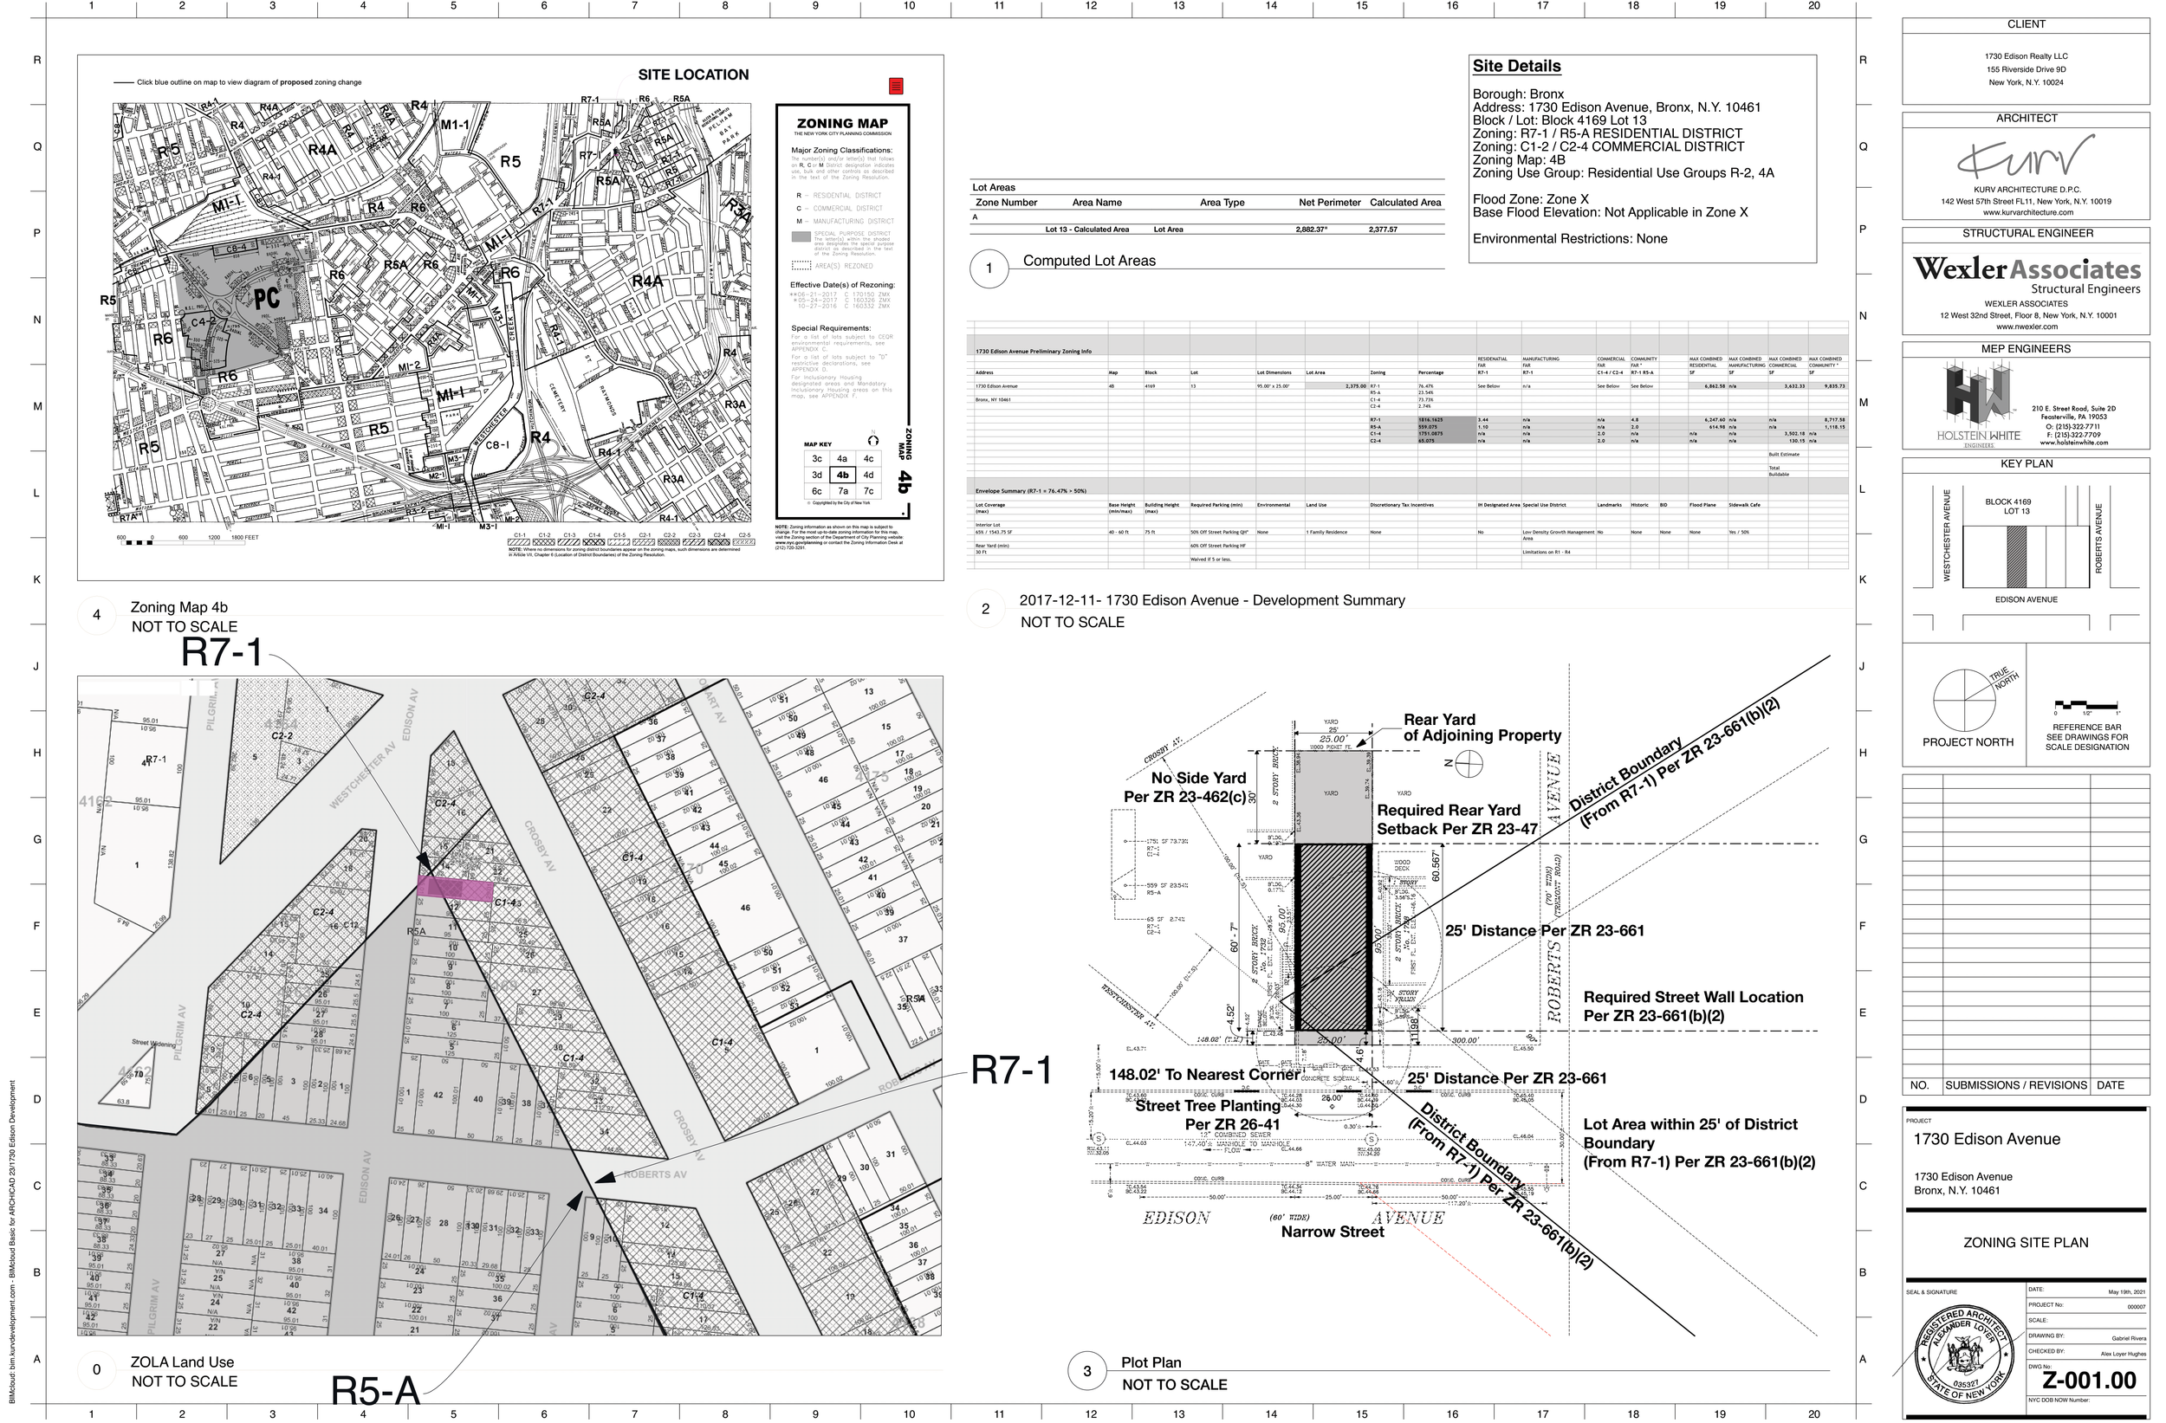Click the ZONING MAP legend title
2166x1423 pixels.
[843, 124]
